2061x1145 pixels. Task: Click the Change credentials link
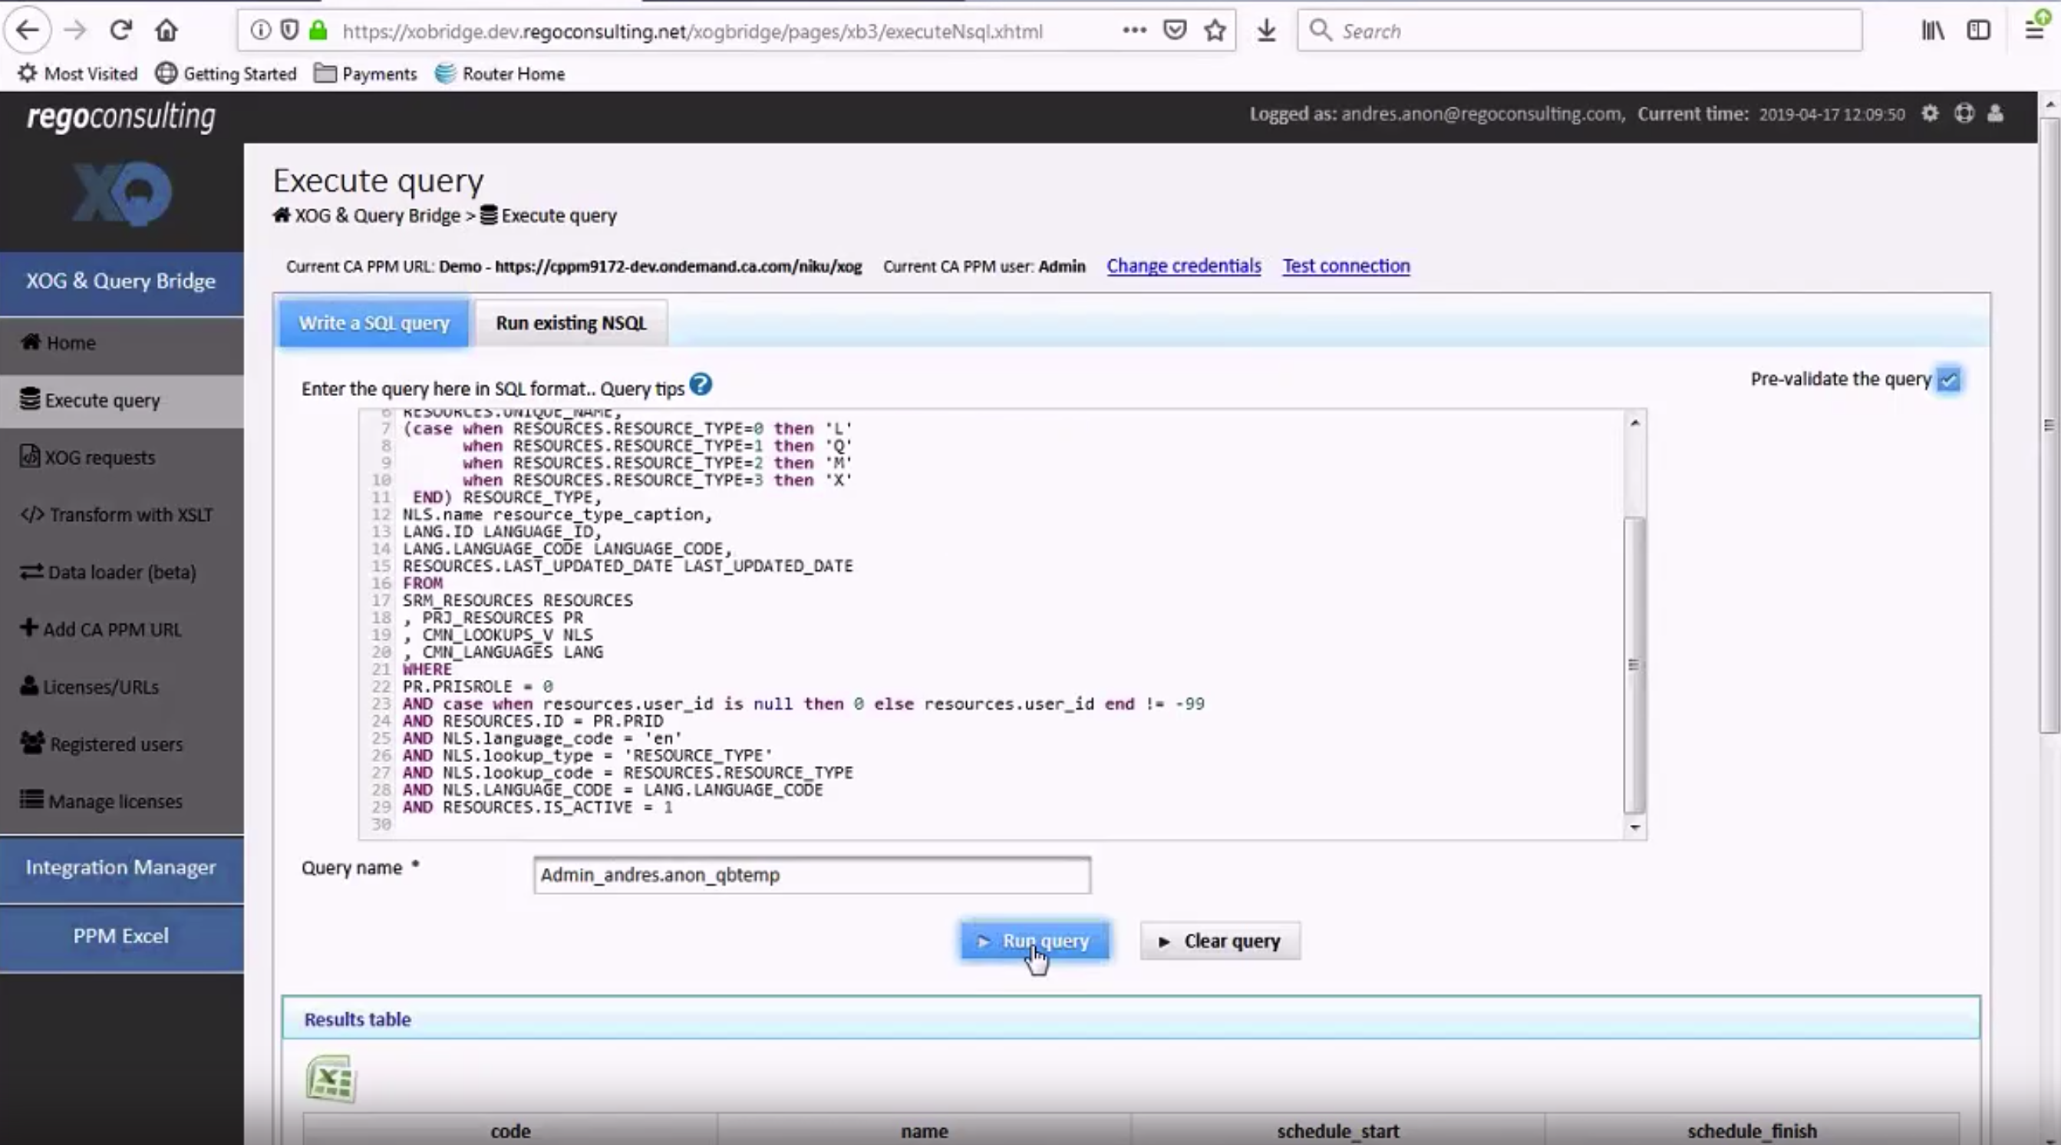click(x=1184, y=265)
